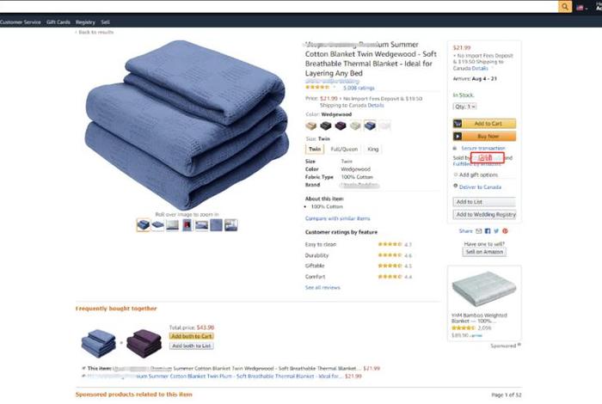Click the See all reviews link

[x=322, y=287]
